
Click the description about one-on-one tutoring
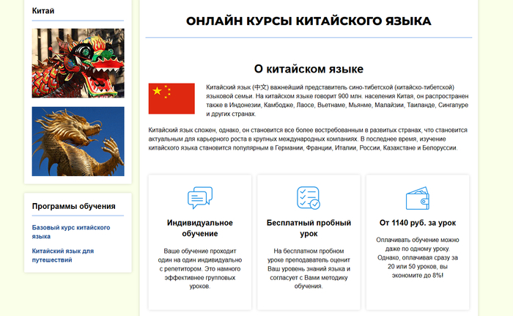[x=199, y=268]
